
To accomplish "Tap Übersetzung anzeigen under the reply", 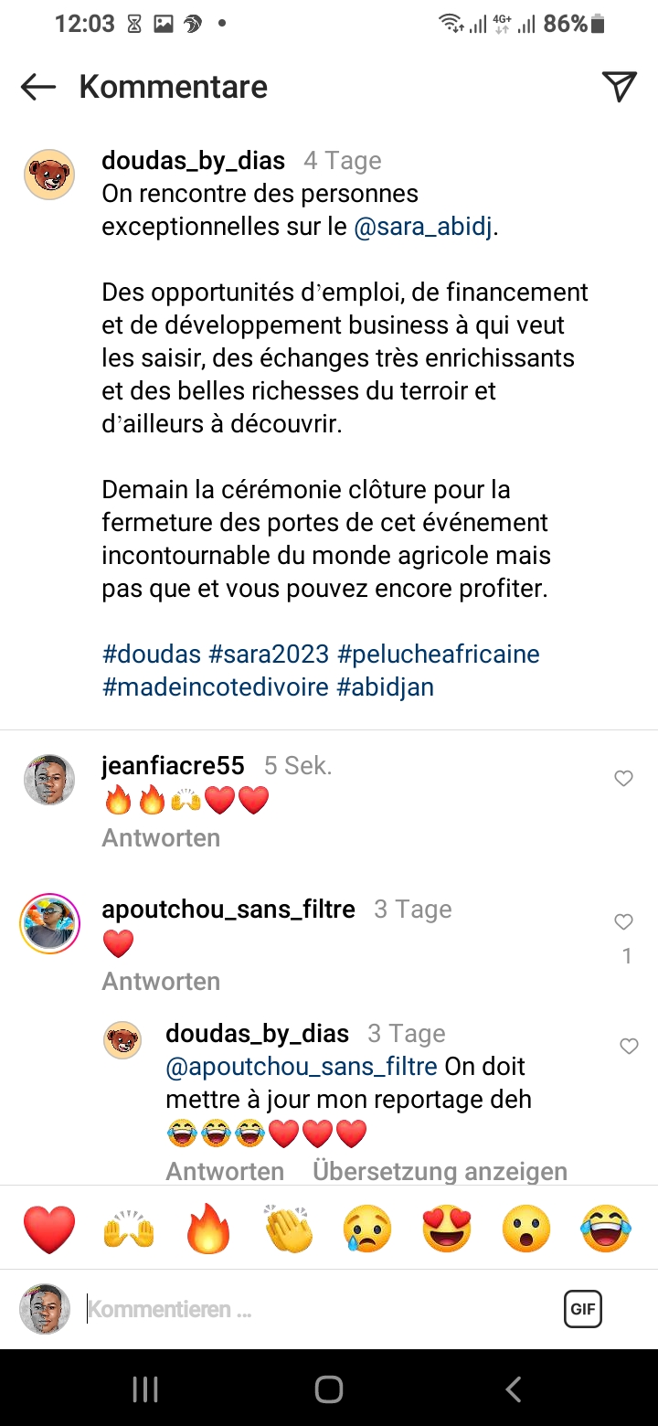I will [x=440, y=1171].
